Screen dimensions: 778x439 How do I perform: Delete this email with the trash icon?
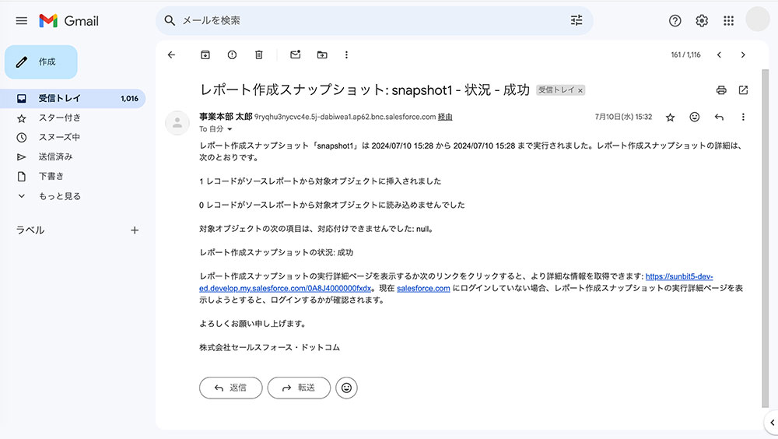click(258, 55)
